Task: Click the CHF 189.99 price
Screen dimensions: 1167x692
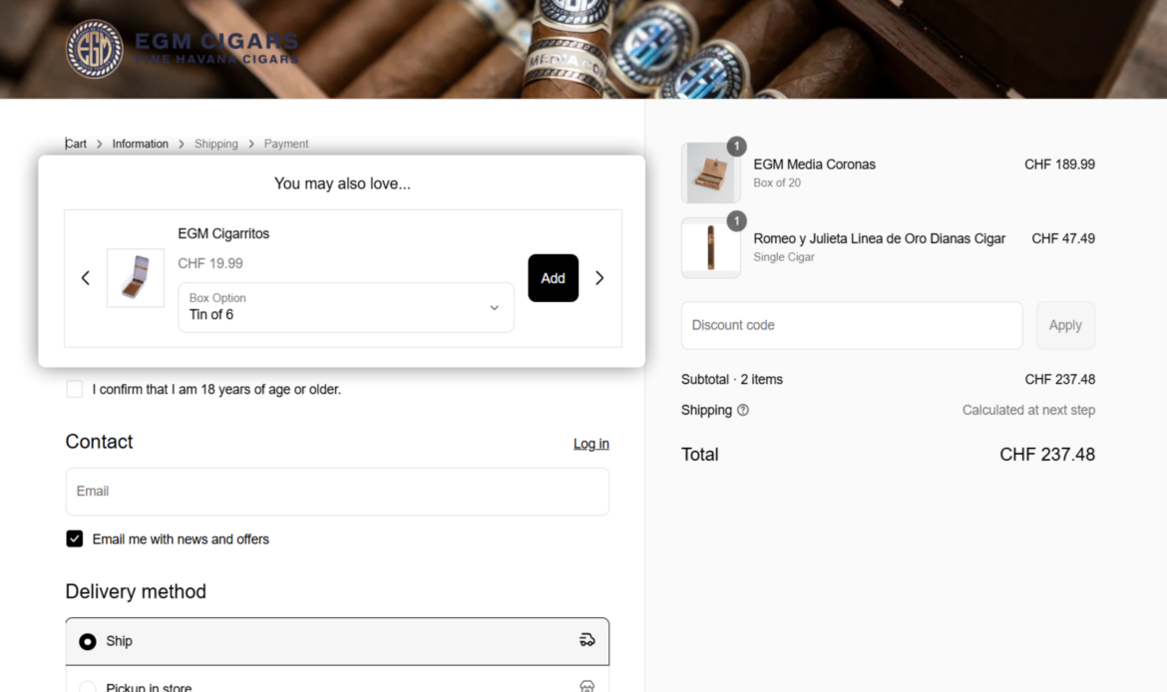Action: click(1059, 165)
